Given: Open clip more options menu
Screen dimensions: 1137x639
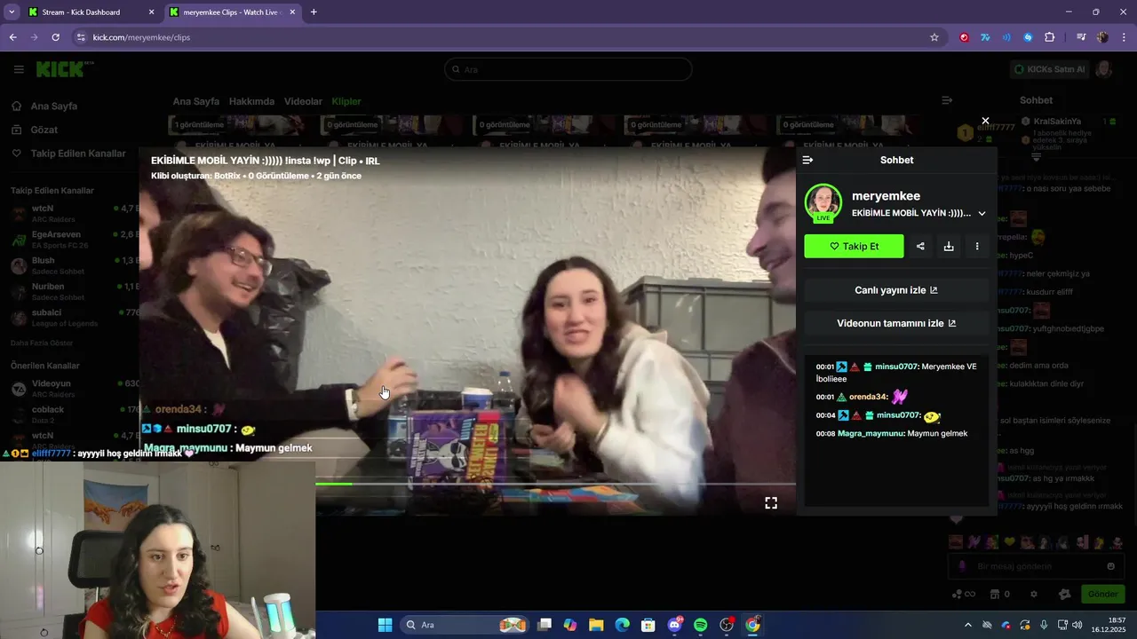Looking at the screenshot, I should pos(977,247).
